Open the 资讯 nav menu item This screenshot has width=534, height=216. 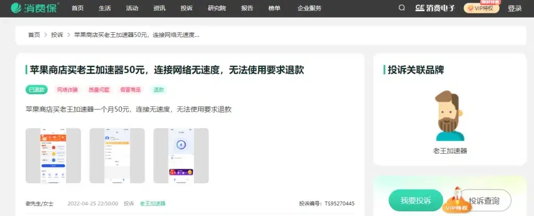(x=159, y=8)
